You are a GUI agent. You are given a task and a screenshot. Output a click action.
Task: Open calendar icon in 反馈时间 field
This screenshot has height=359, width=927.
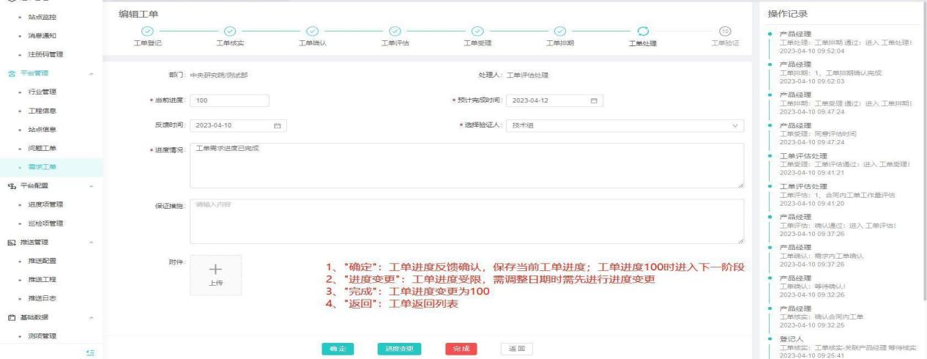pos(277,125)
